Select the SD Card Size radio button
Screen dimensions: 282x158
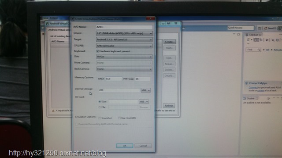(100, 101)
